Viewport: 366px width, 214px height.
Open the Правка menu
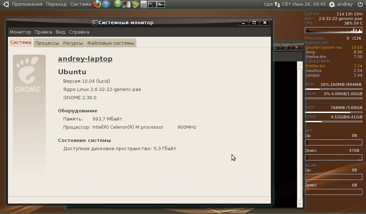tap(43, 32)
